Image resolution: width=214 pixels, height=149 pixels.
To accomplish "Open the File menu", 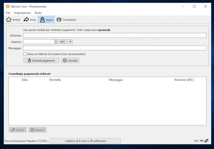I will 8,13.
